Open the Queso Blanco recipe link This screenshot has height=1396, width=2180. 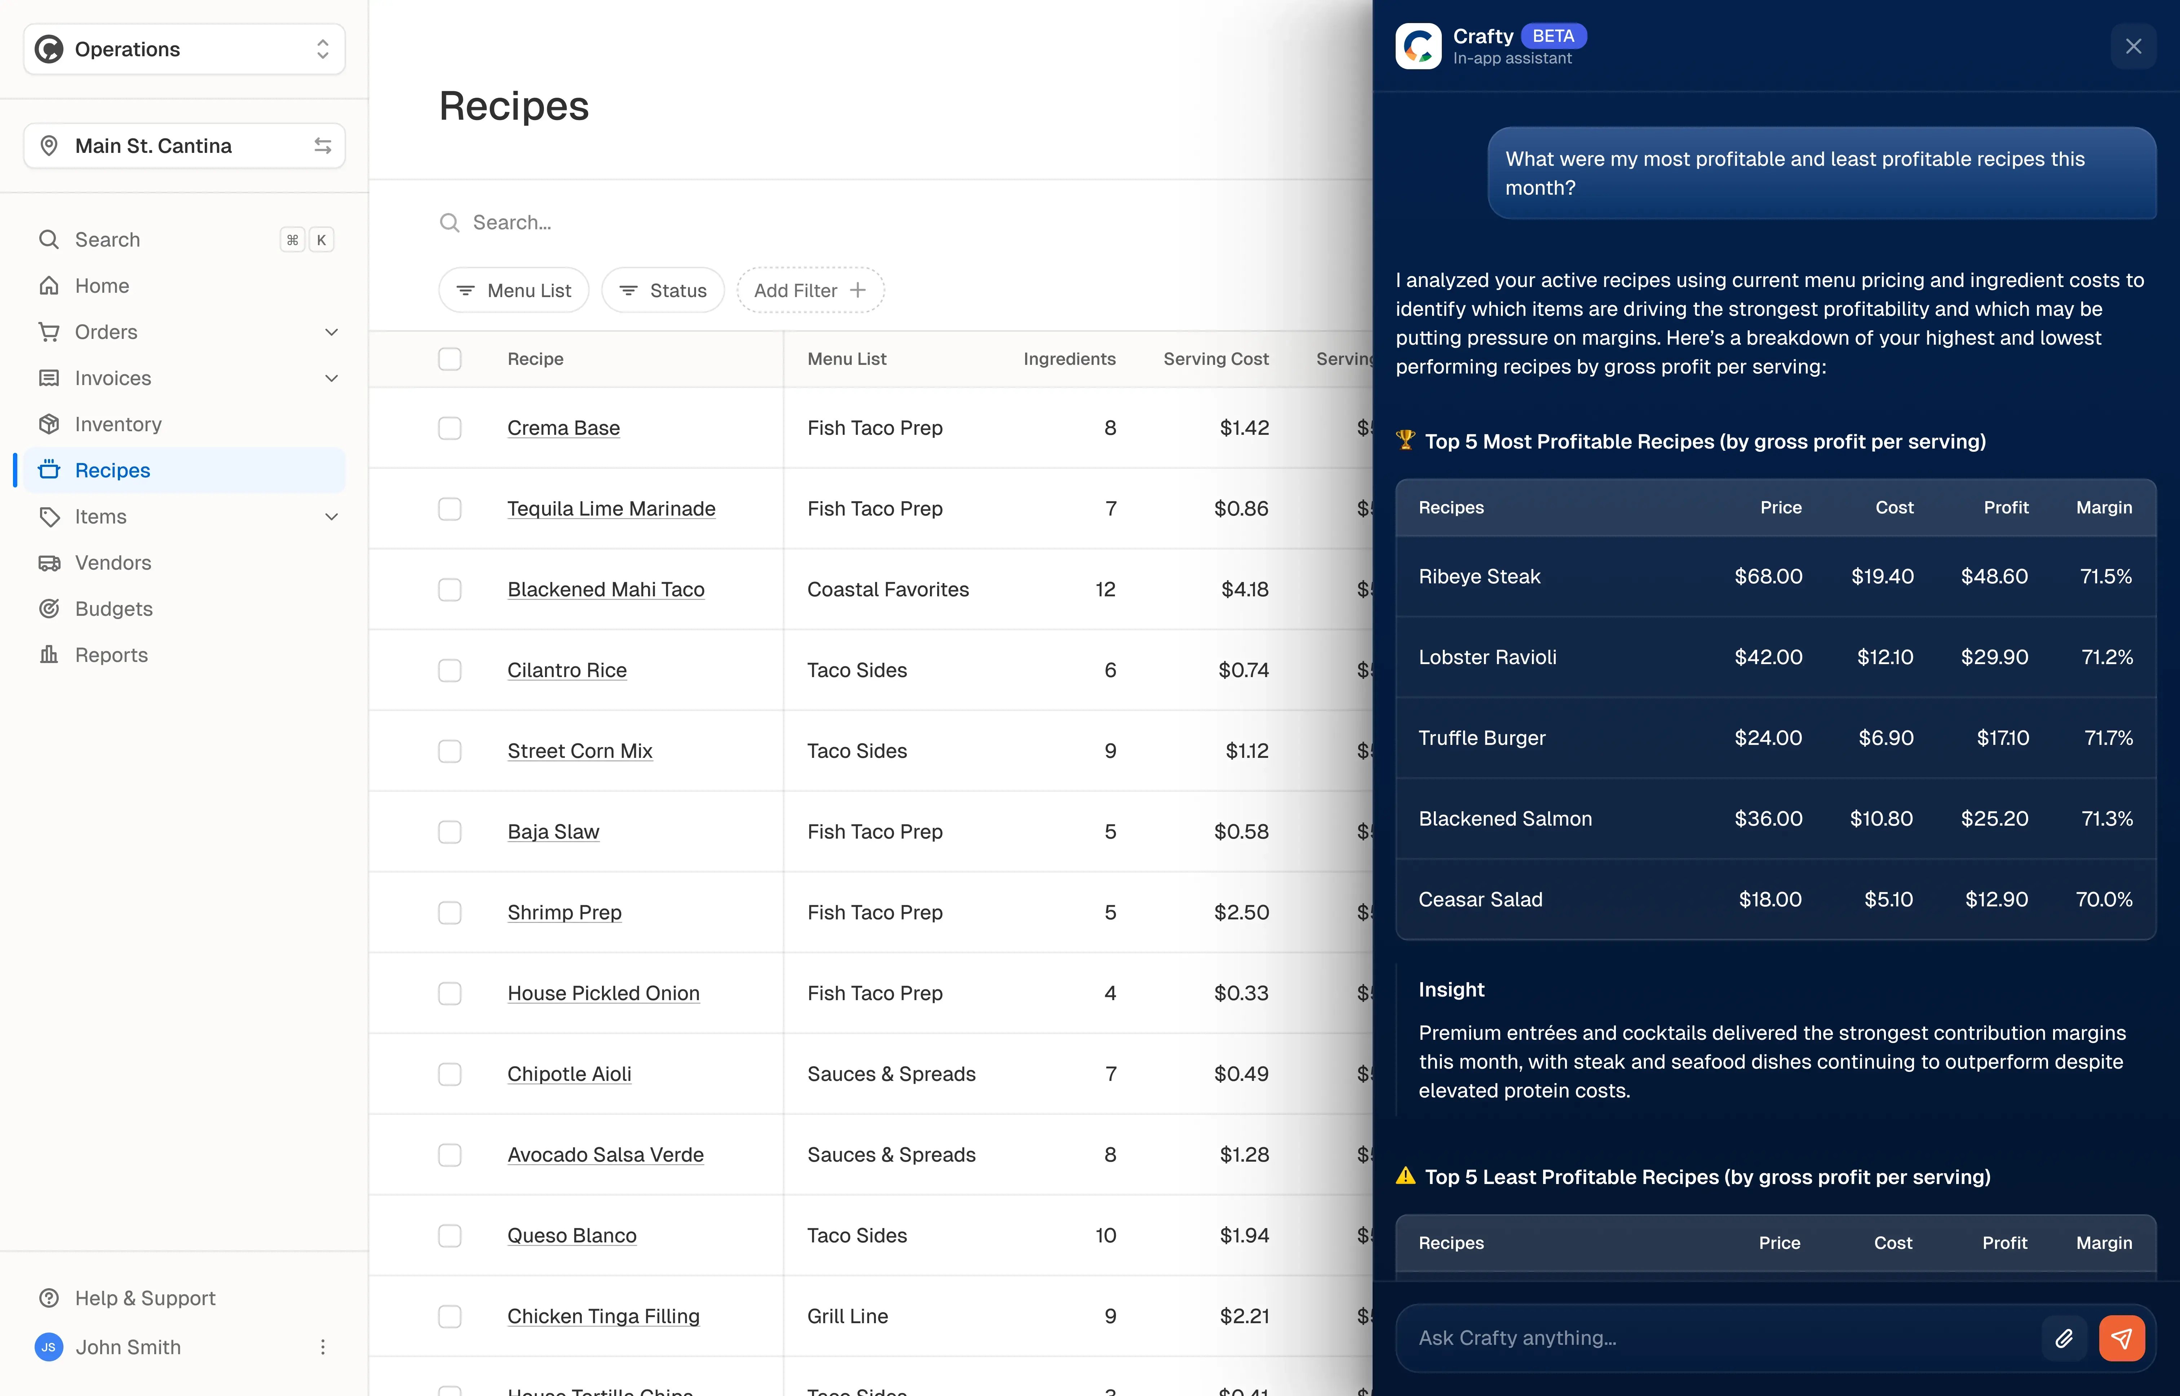572,1236
